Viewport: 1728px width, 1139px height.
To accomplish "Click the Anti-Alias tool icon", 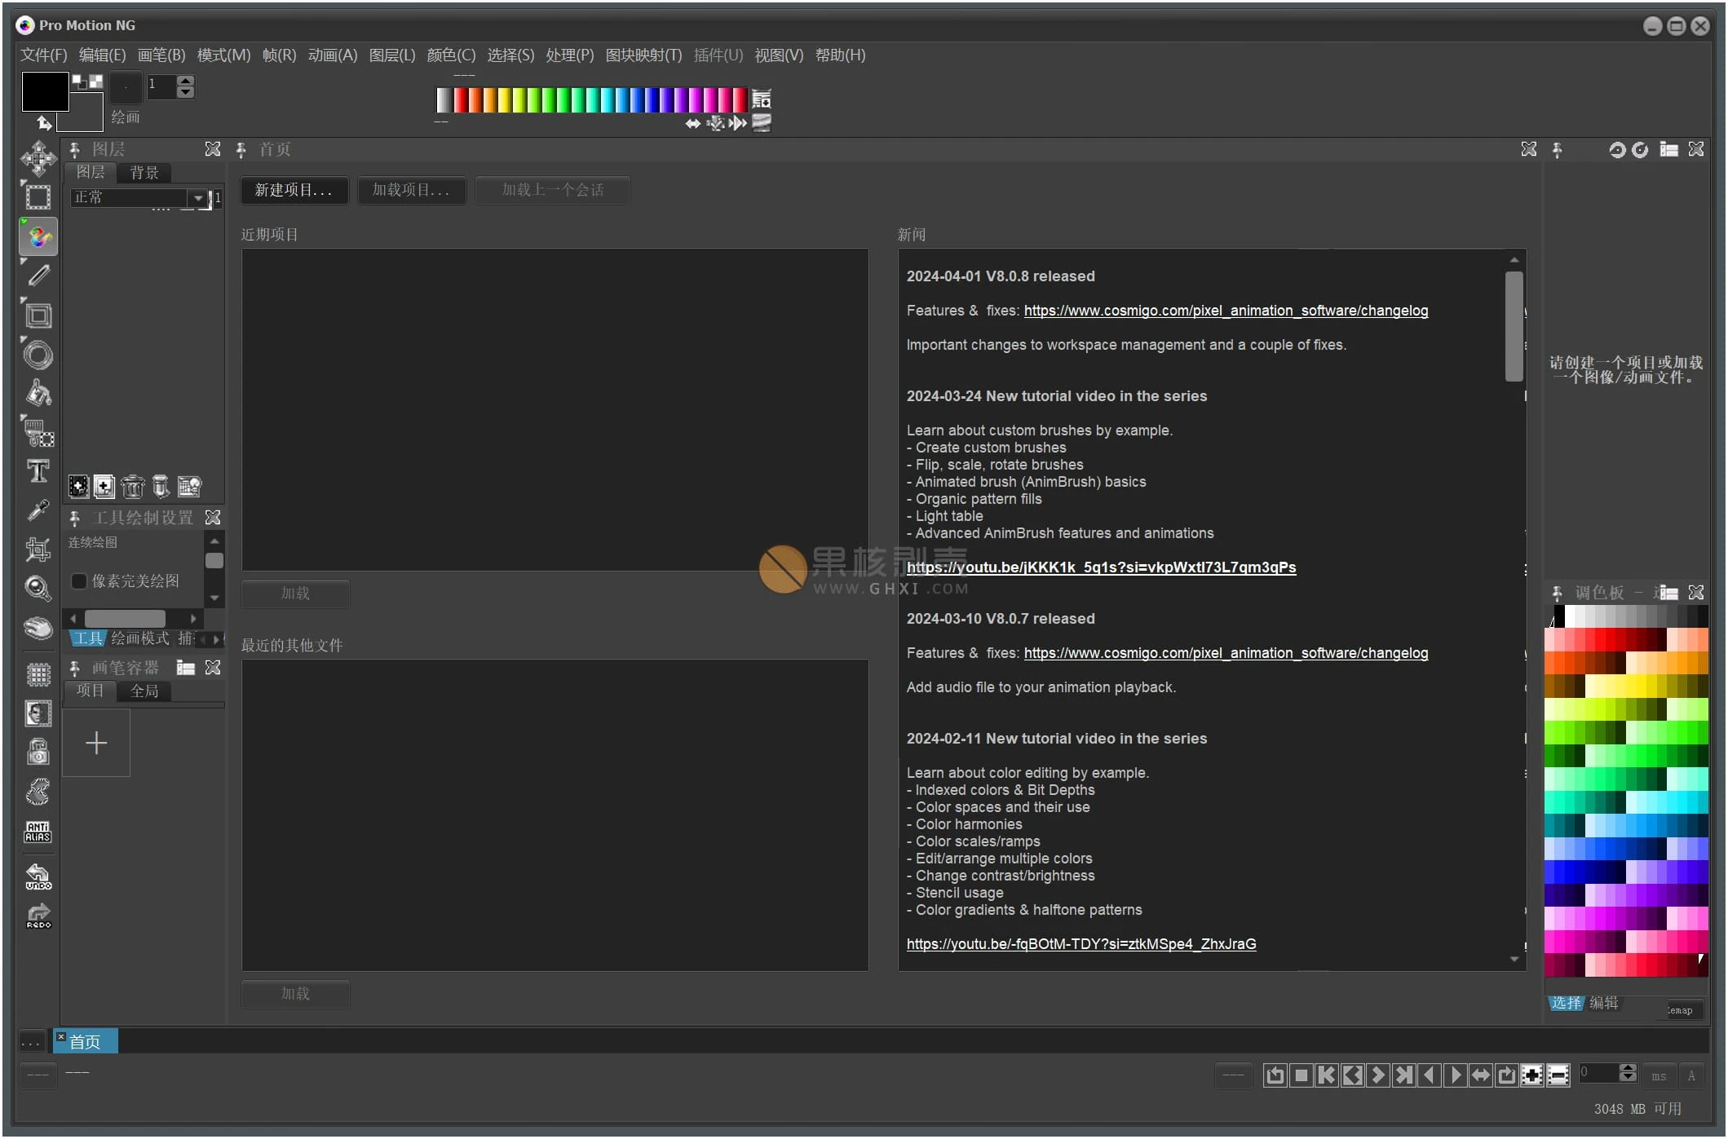I will [38, 832].
